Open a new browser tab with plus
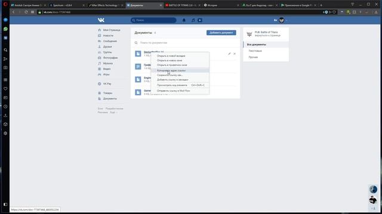This screenshot has height=214, width=382. point(321,5)
